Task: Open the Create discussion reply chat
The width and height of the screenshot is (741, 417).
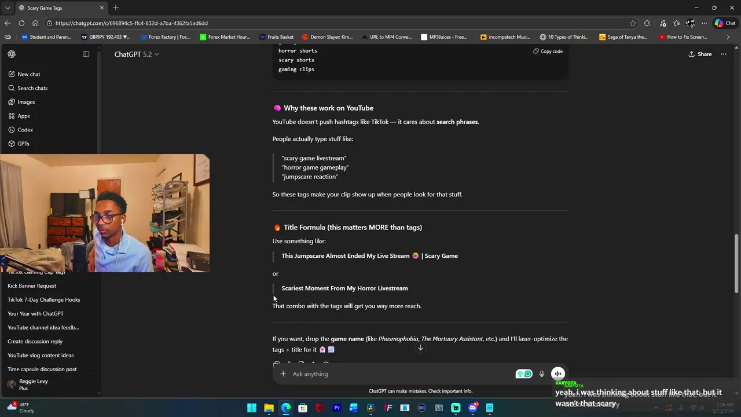Action: [35, 341]
